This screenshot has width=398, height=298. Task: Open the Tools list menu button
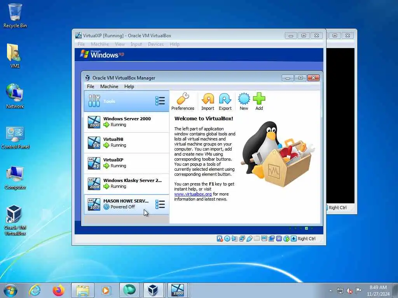pos(160,101)
